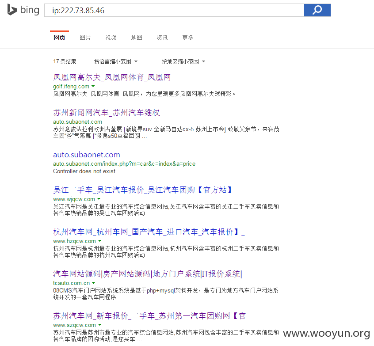Focus the search box containing ip:222.73.85.46
374x346 pixels.
(x=174, y=10)
